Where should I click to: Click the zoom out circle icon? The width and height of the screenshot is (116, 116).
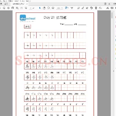[49, 8]
